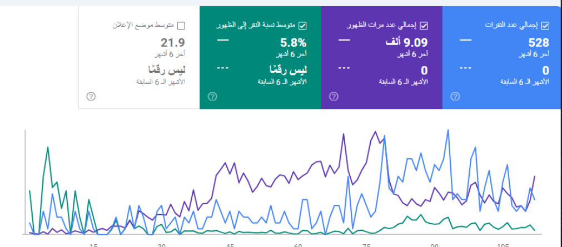Enable the متوسط موضع الإعلان checkbox

coord(181,26)
